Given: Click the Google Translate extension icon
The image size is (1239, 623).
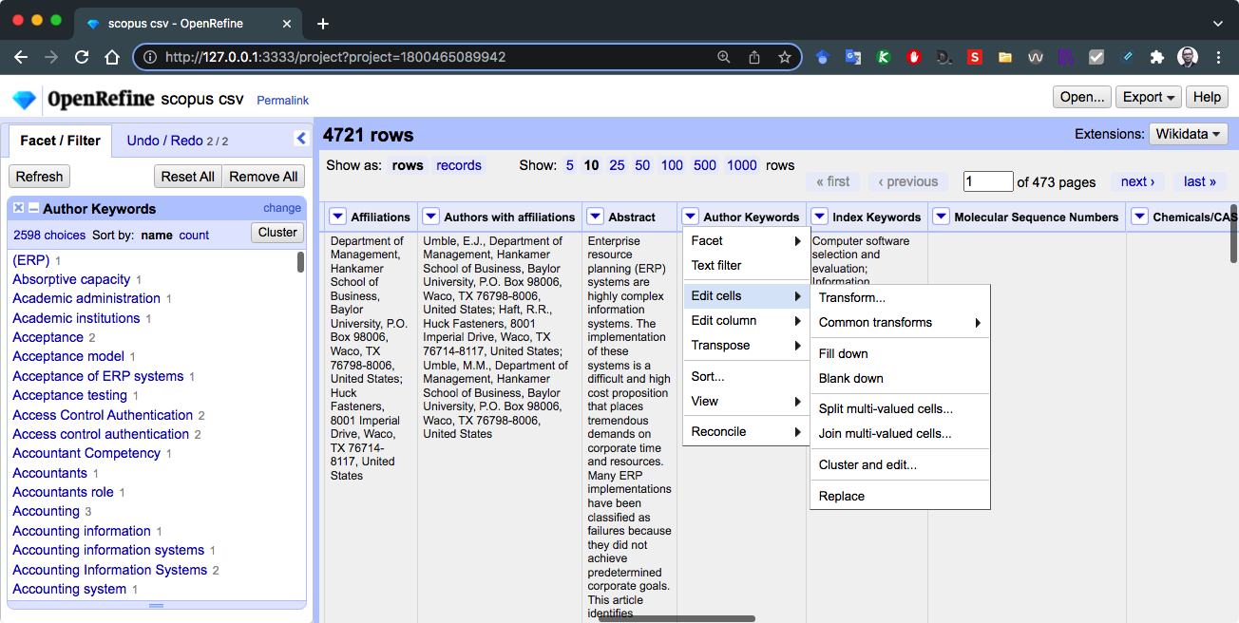Looking at the screenshot, I should coord(853,57).
